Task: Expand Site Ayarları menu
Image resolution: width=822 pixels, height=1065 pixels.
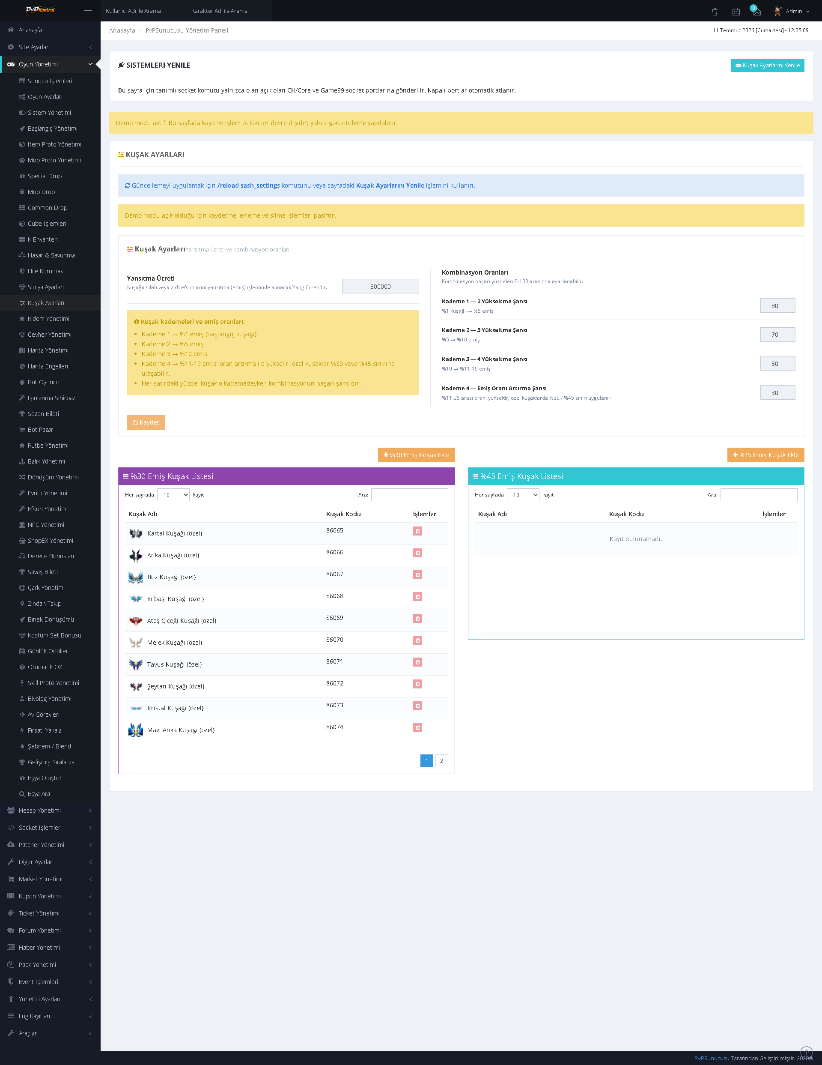Action: (x=50, y=47)
